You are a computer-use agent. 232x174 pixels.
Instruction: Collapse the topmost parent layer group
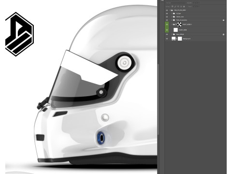coord(170,10)
